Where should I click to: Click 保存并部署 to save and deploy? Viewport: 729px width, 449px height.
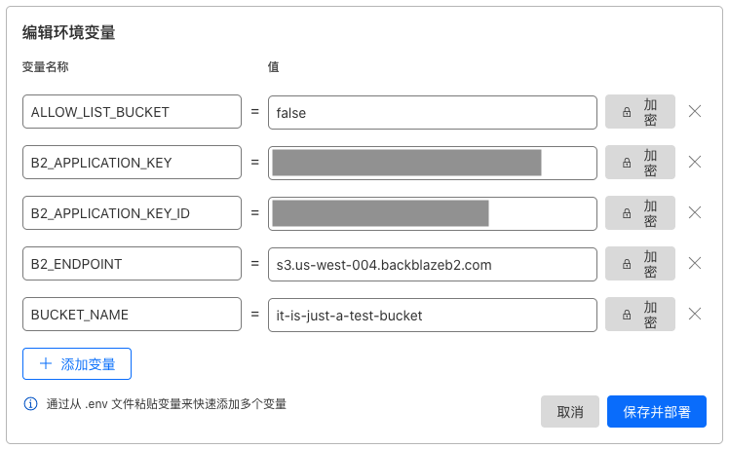tap(656, 412)
